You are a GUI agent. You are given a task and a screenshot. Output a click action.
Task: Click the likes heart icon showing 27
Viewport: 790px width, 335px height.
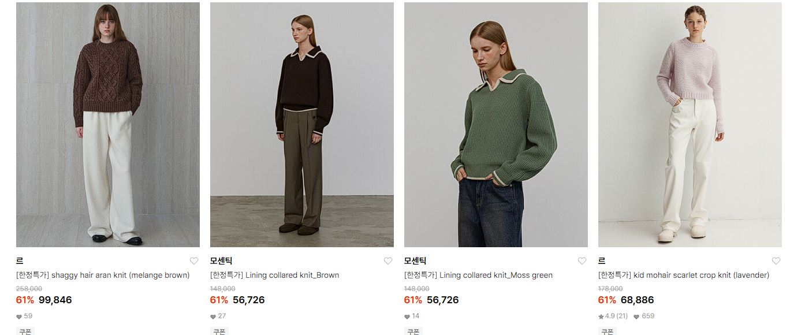[213, 317]
